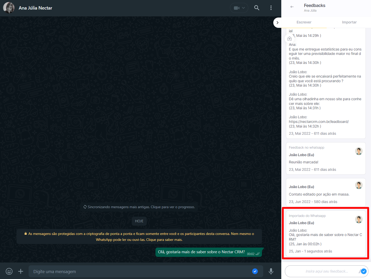Search within the conversation using the magnifier
The width and height of the screenshot is (371, 279).
pyautogui.click(x=257, y=8)
